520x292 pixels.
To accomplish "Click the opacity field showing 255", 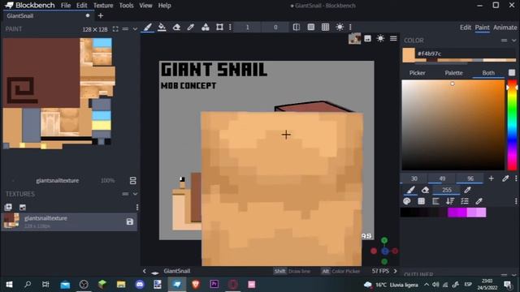I will (x=446, y=190).
